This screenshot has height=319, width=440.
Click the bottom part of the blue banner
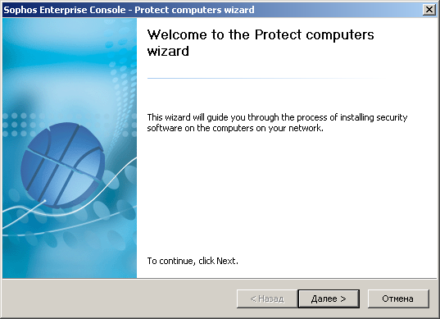(x=70, y=258)
